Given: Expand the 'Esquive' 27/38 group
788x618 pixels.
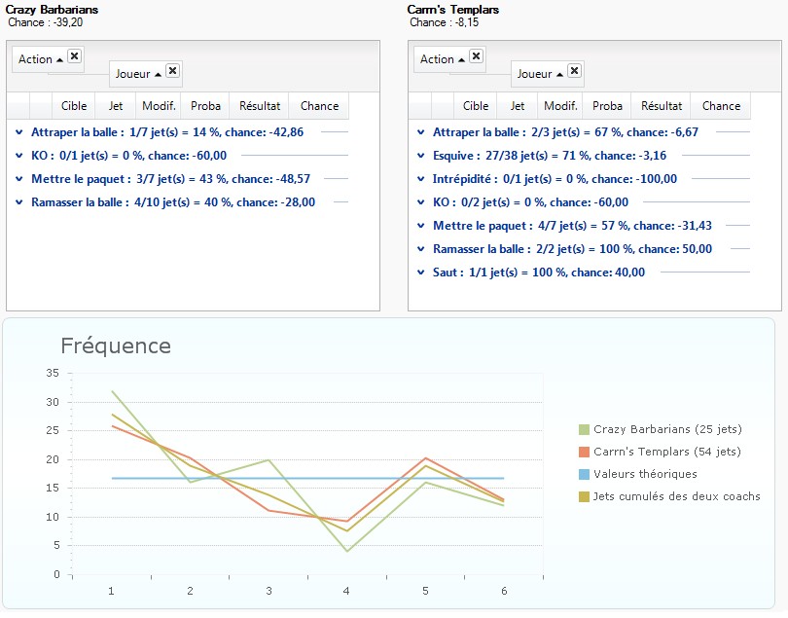Looking at the screenshot, I should click(x=421, y=156).
